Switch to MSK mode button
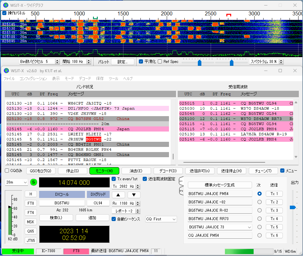 click(31, 222)
